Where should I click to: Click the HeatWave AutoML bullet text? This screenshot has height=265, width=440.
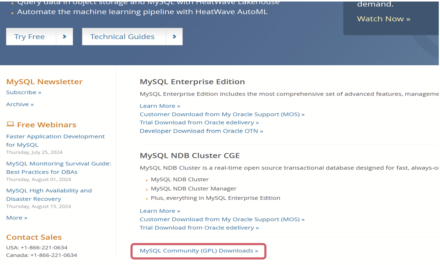(142, 12)
